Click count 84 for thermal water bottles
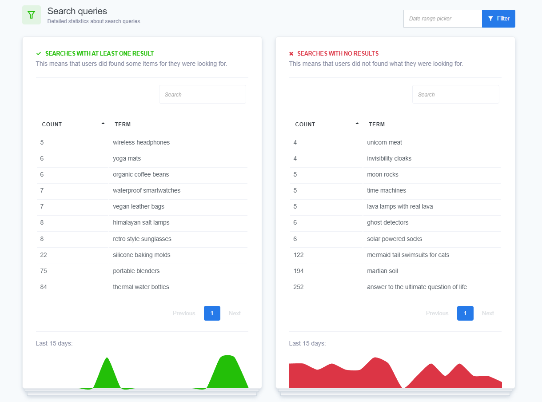This screenshot has width=542, height=402. point(44,287)
